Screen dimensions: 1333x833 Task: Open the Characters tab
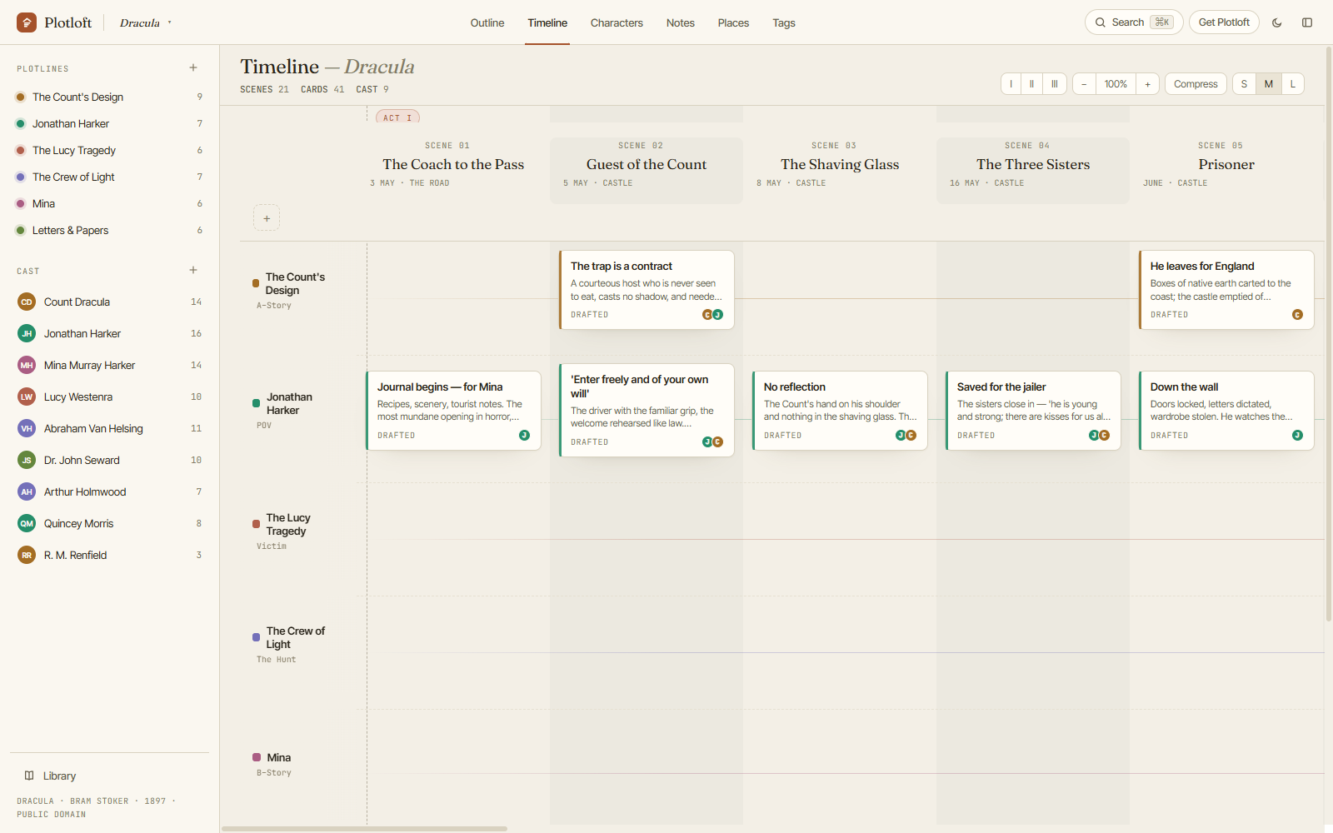pos(617,22)
